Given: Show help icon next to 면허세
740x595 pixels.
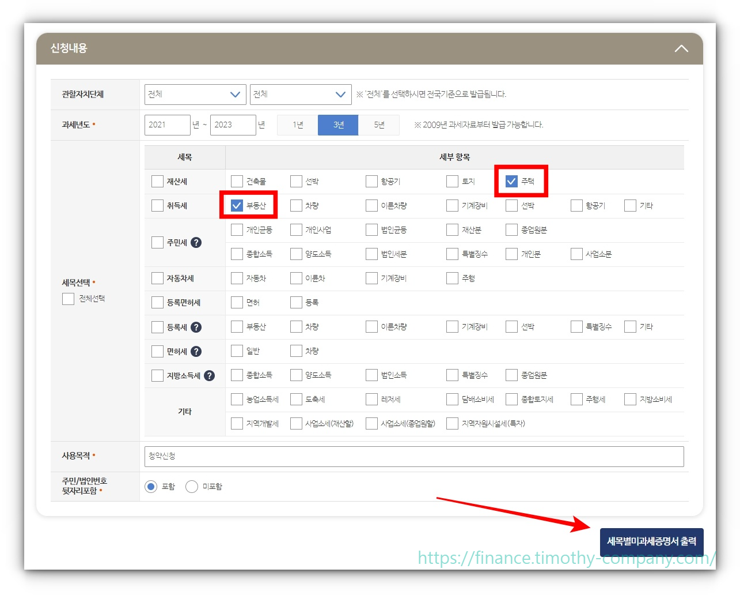Looking at the screenshot, I should coord(196,352).
